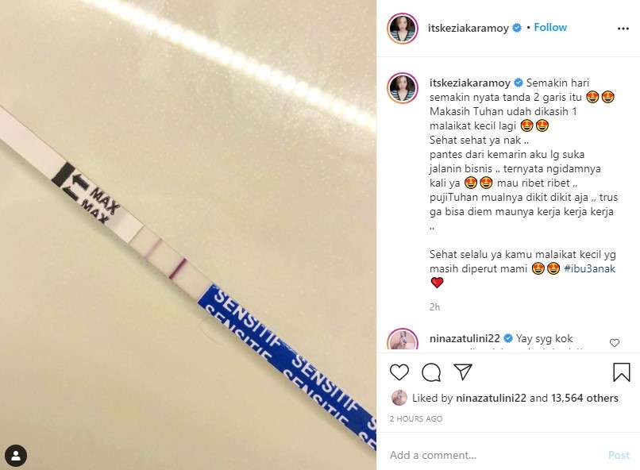Save the post with the bookmark icon
Image resolution: width=640 pixels, height=470 pixels.
click(622, 372)
